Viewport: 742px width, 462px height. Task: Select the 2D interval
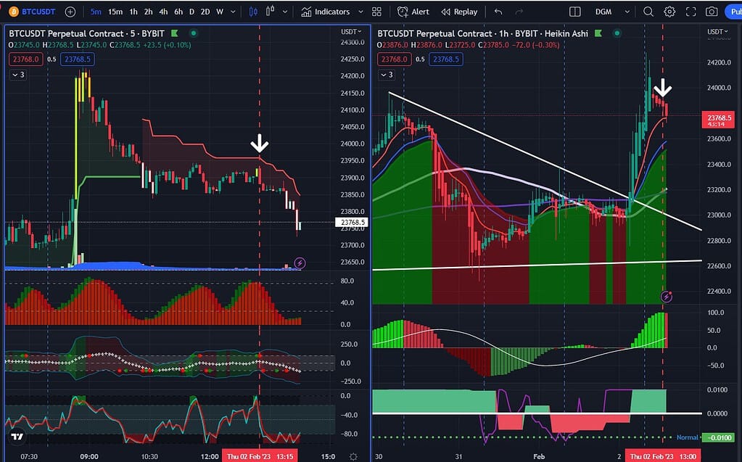205,12
